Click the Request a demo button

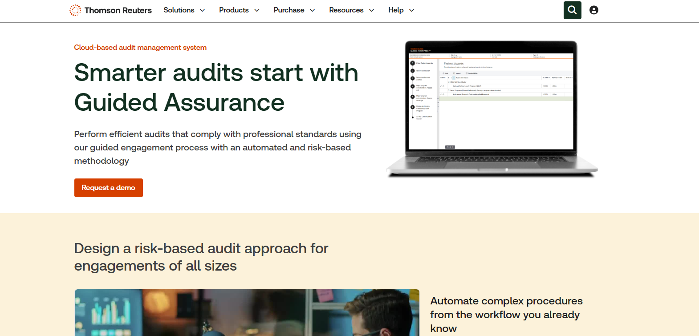[x=109, y=188]
